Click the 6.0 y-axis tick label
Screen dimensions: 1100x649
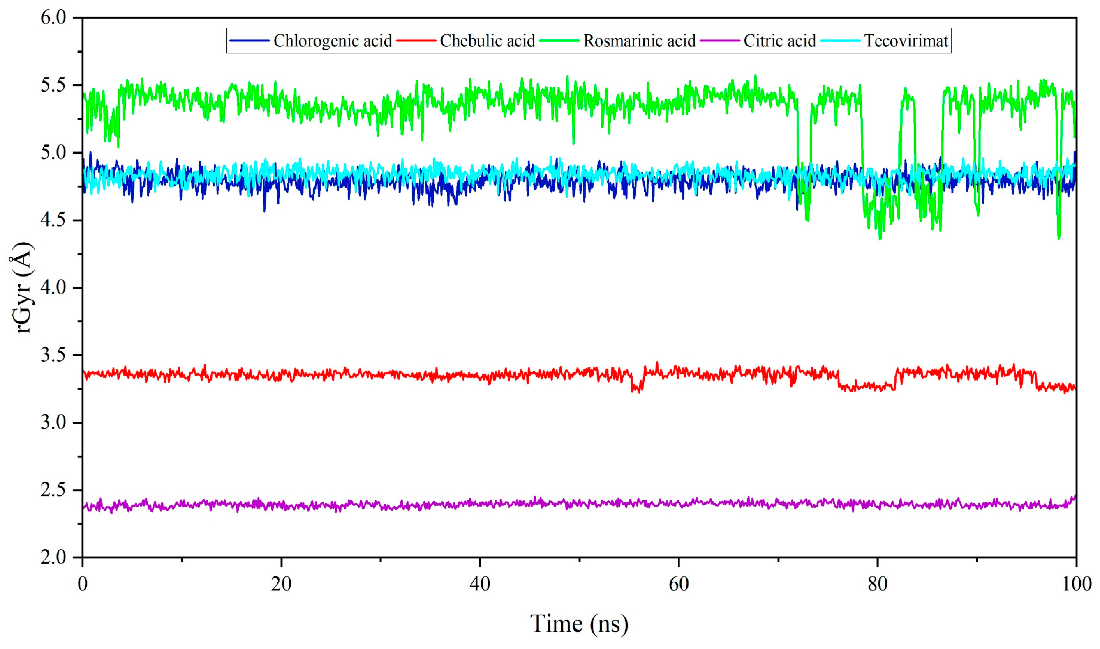click(53, 18)
